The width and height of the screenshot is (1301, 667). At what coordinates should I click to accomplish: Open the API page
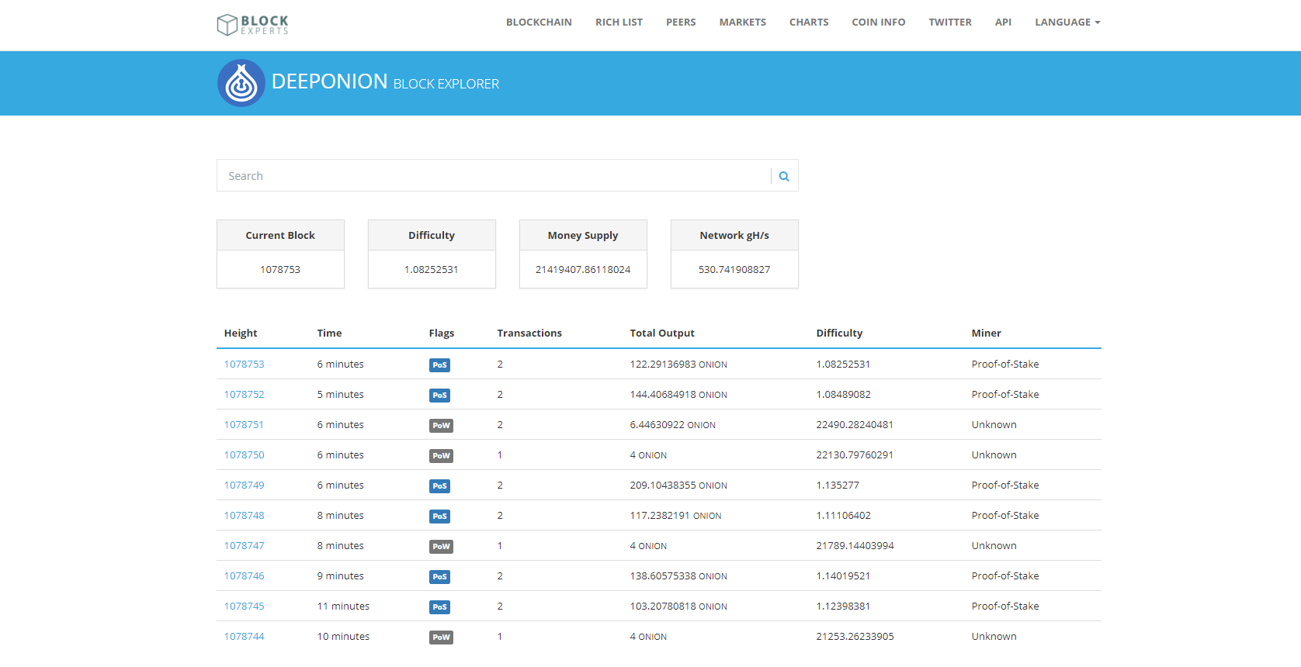pos(1003,22)
